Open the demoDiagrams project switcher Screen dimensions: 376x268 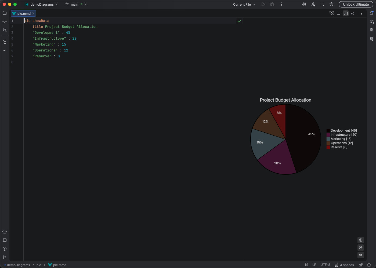tap(42, 4)
